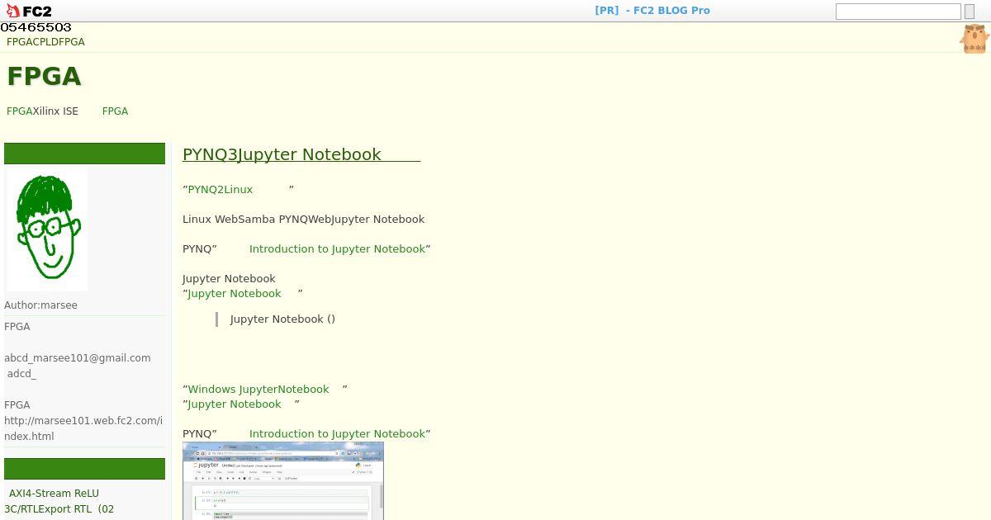Screen dimensions: 991x520
Task: Click the 05465503 counter text
Action: click(x=36, y=27)
